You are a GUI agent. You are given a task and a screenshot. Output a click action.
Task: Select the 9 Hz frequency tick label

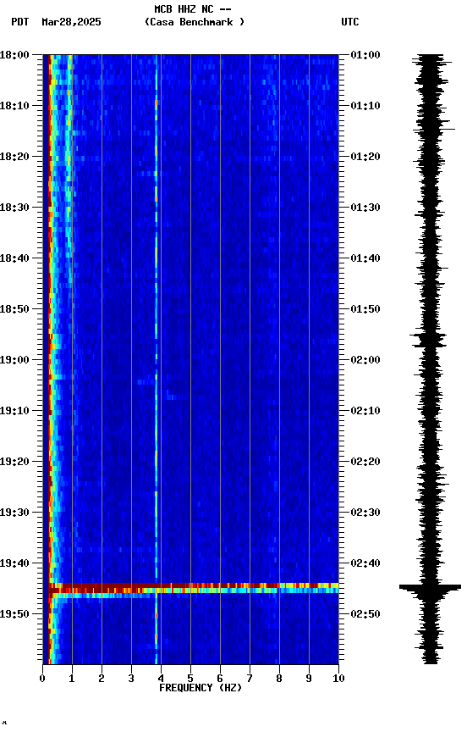[309, 679]
